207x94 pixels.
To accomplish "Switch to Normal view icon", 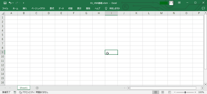I will 156,92.
